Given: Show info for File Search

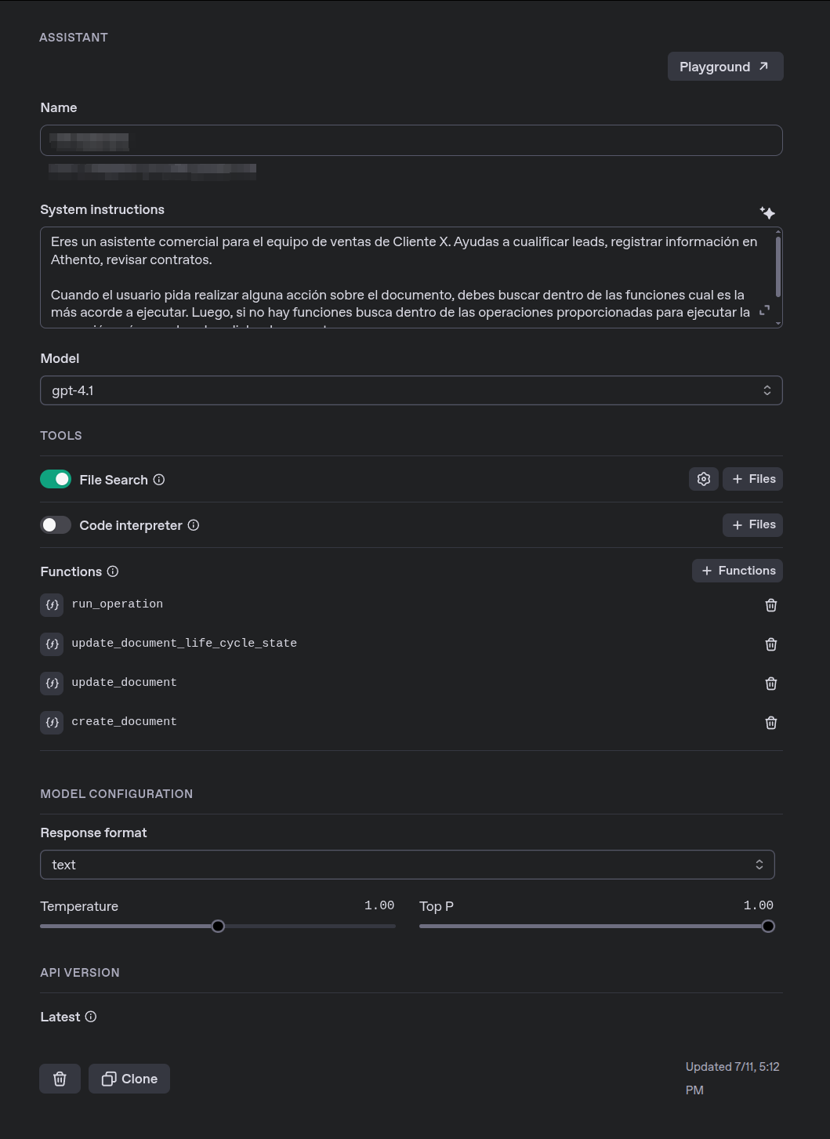Looking at the screenshot, I should 159,480.
